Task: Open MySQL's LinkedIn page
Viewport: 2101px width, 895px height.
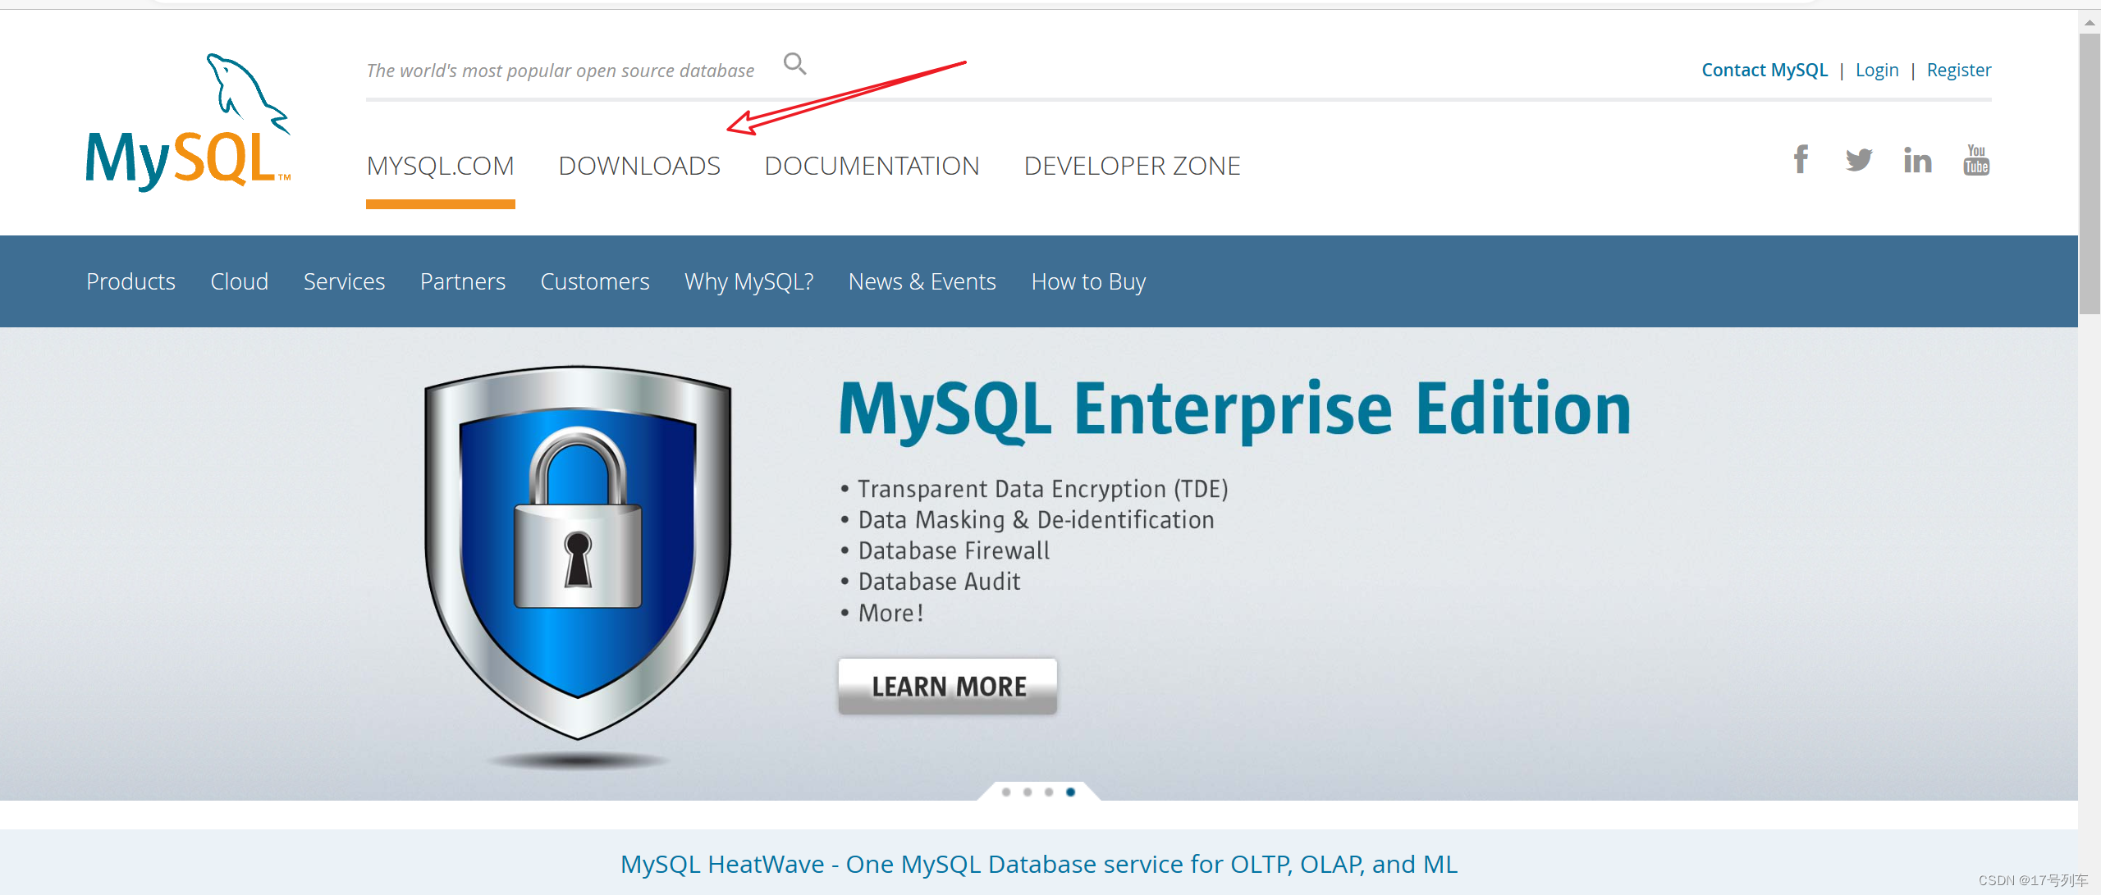Action: coord(1917,160)
